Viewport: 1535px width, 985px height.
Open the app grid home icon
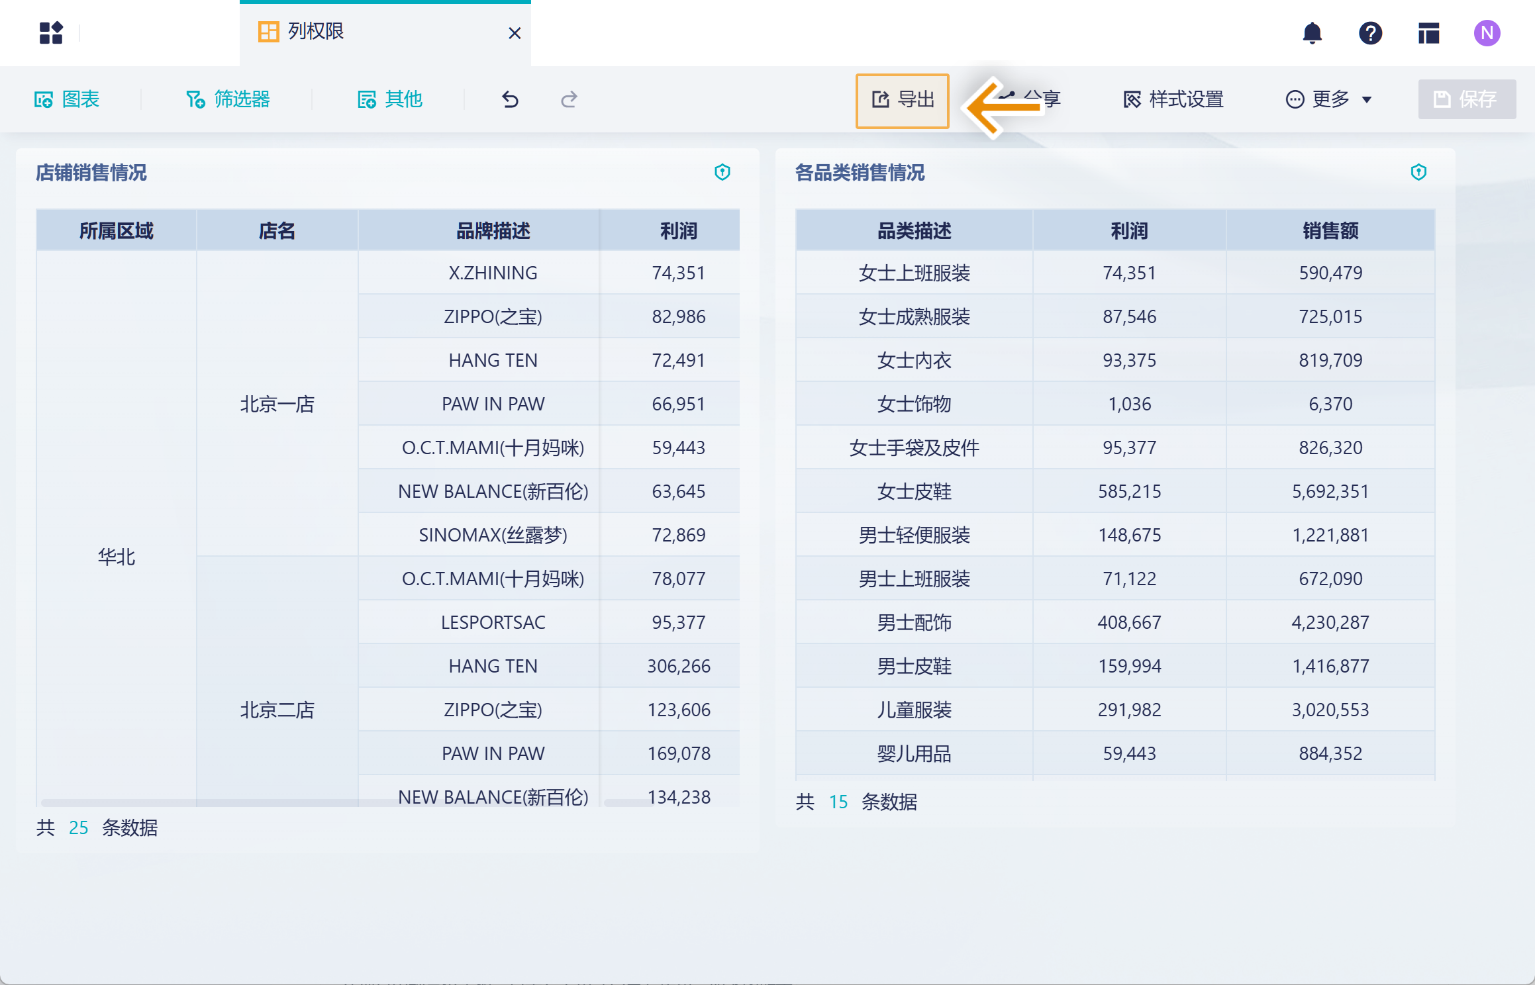[51, 32]
